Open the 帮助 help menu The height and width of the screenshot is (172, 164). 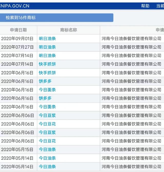point(145,6)
